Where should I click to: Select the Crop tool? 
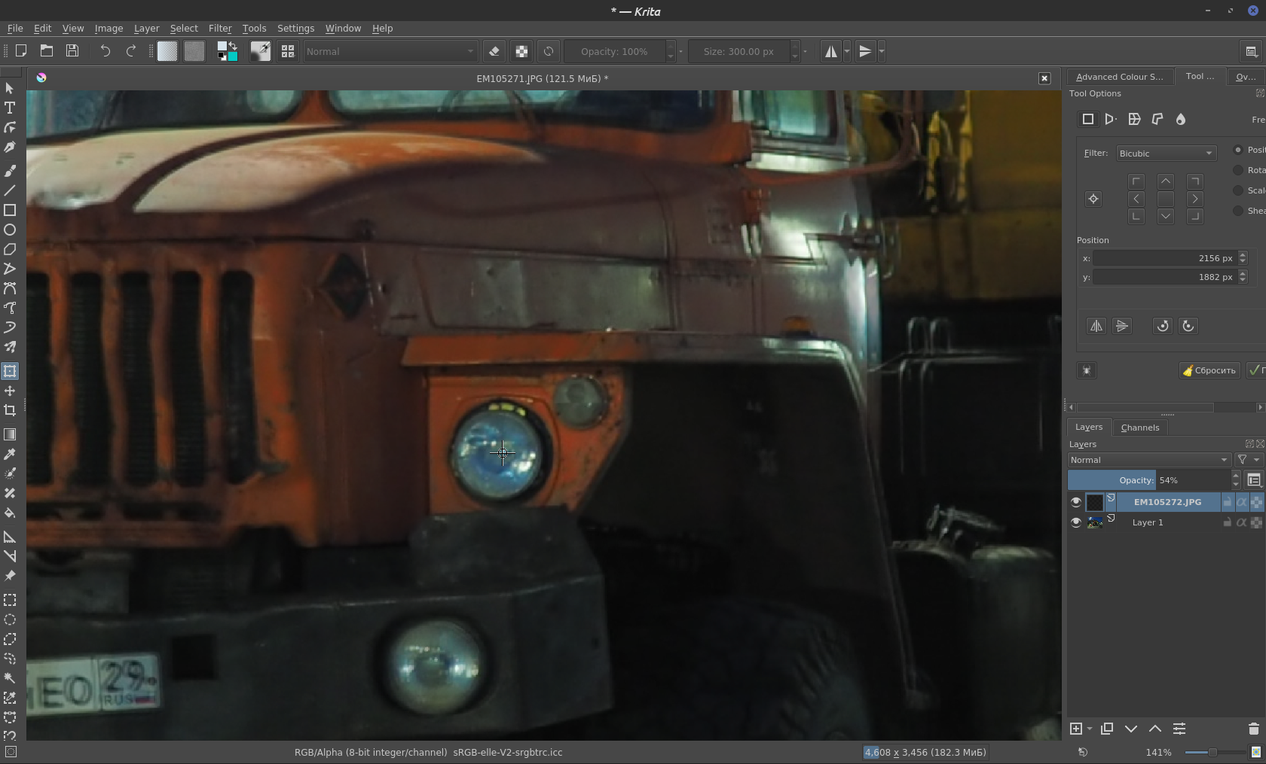10,410
